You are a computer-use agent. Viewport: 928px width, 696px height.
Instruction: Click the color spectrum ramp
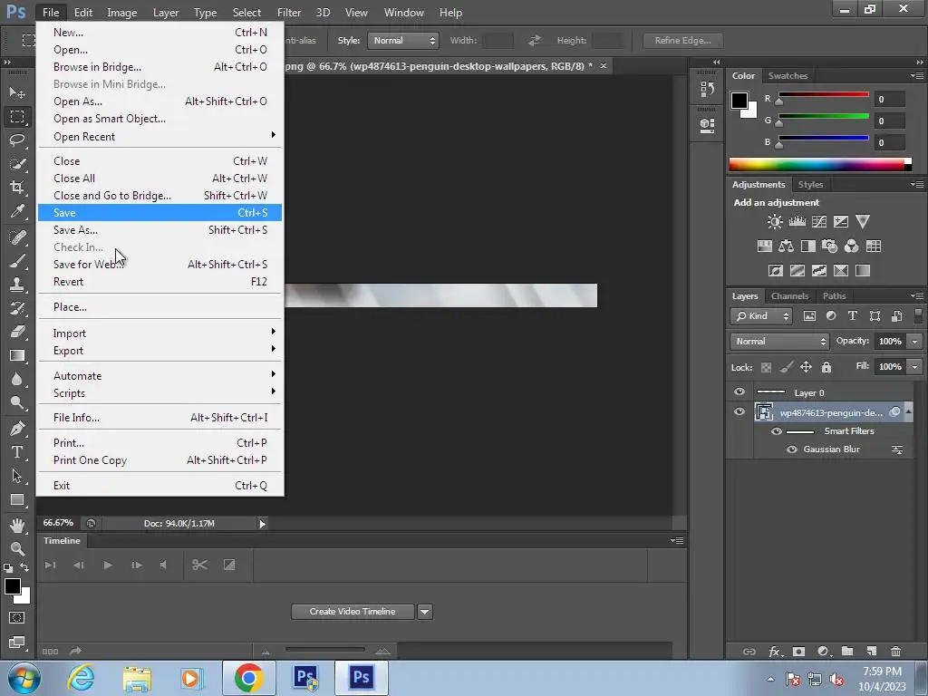coord(819,164)
